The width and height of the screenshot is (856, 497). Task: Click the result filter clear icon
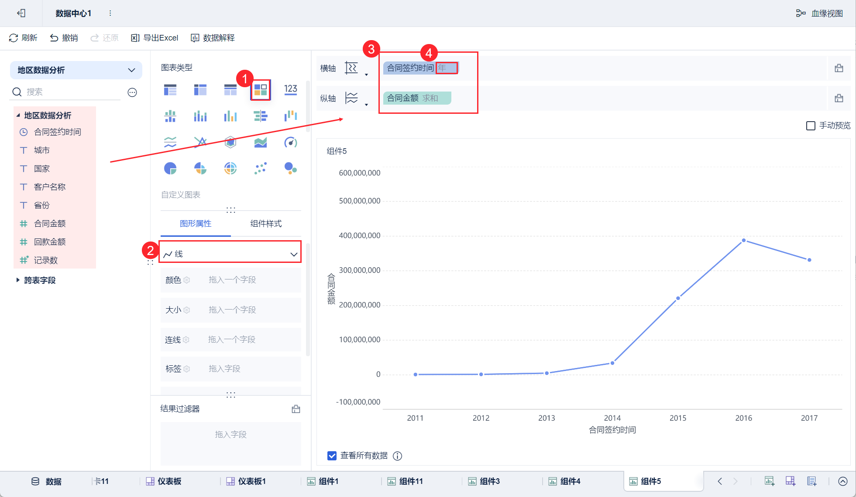tap(296, 409)
